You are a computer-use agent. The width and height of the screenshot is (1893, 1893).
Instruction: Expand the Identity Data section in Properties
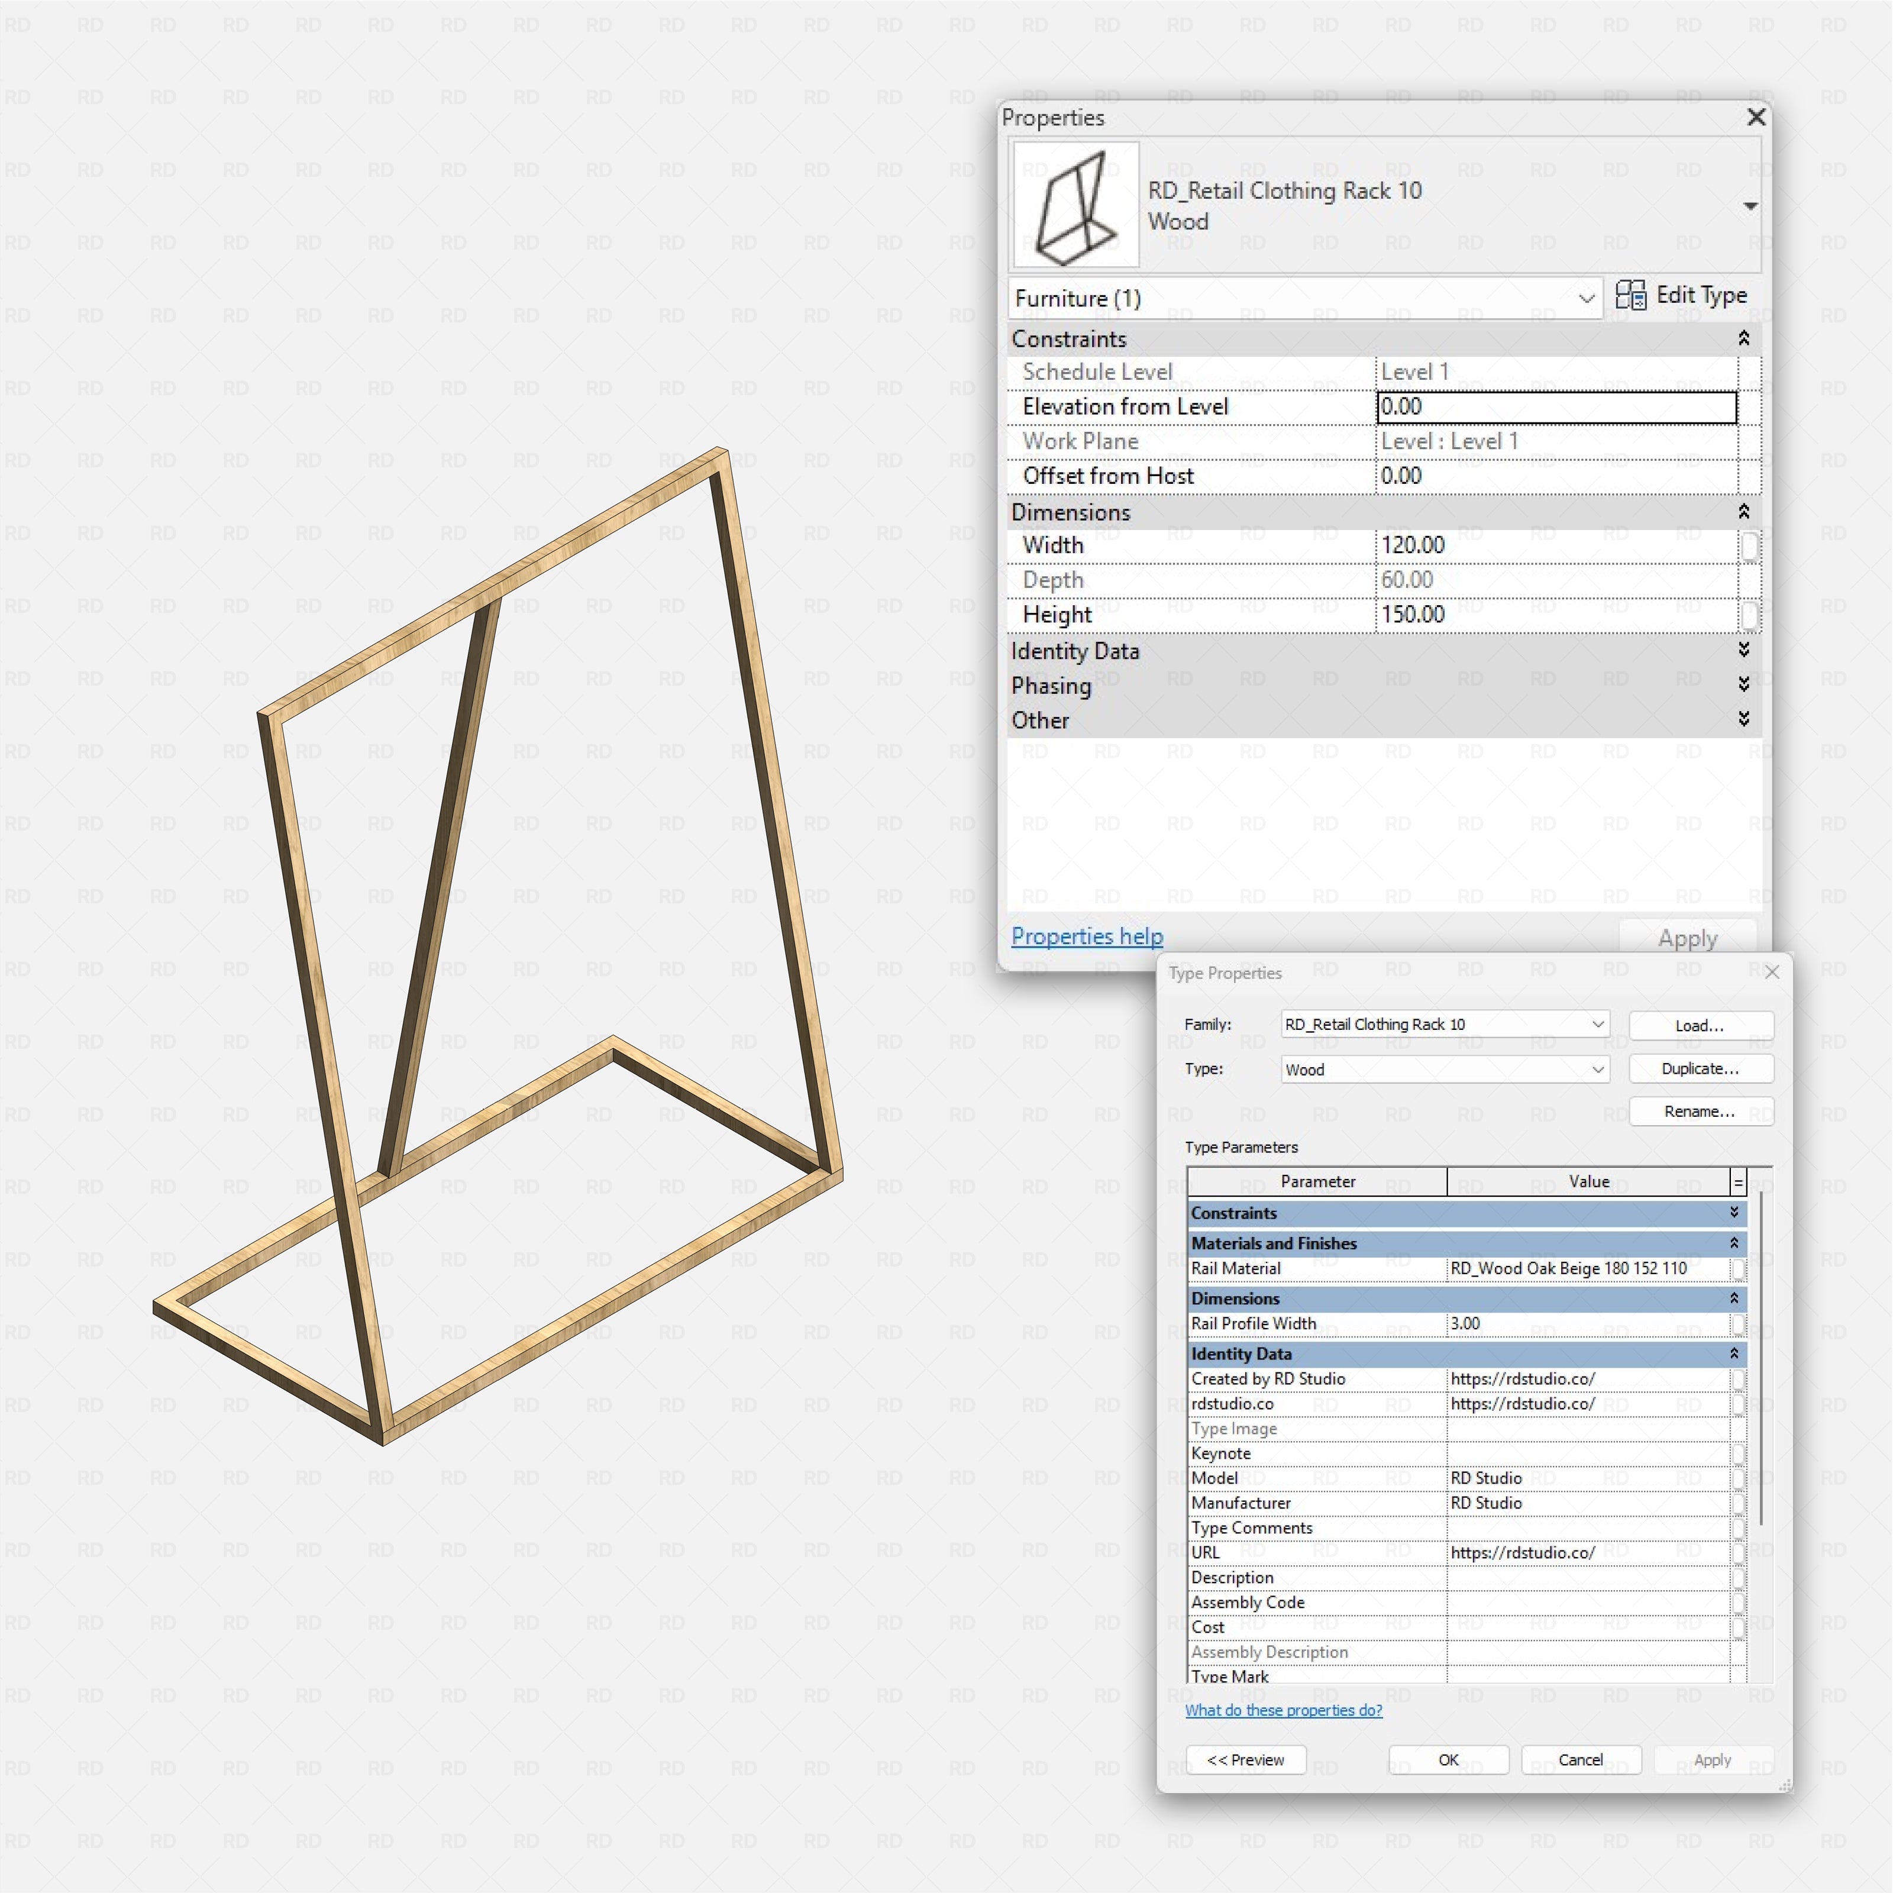1744,651
